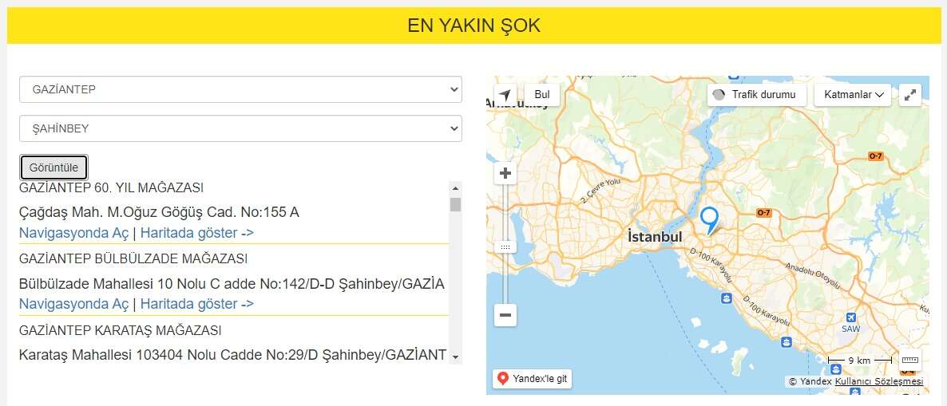Click the map zoom slider handle
947x406 pixels.
[505, 247]
